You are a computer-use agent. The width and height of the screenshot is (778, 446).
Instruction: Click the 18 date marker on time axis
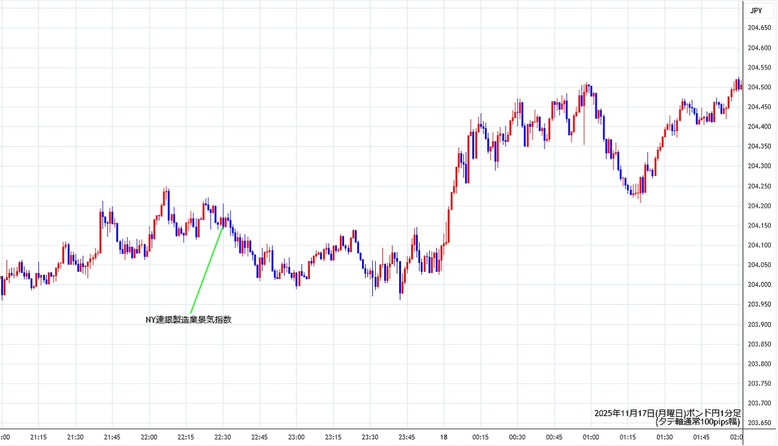443,438
